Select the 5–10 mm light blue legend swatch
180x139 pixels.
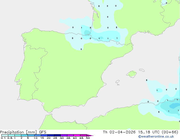(31, 135)
